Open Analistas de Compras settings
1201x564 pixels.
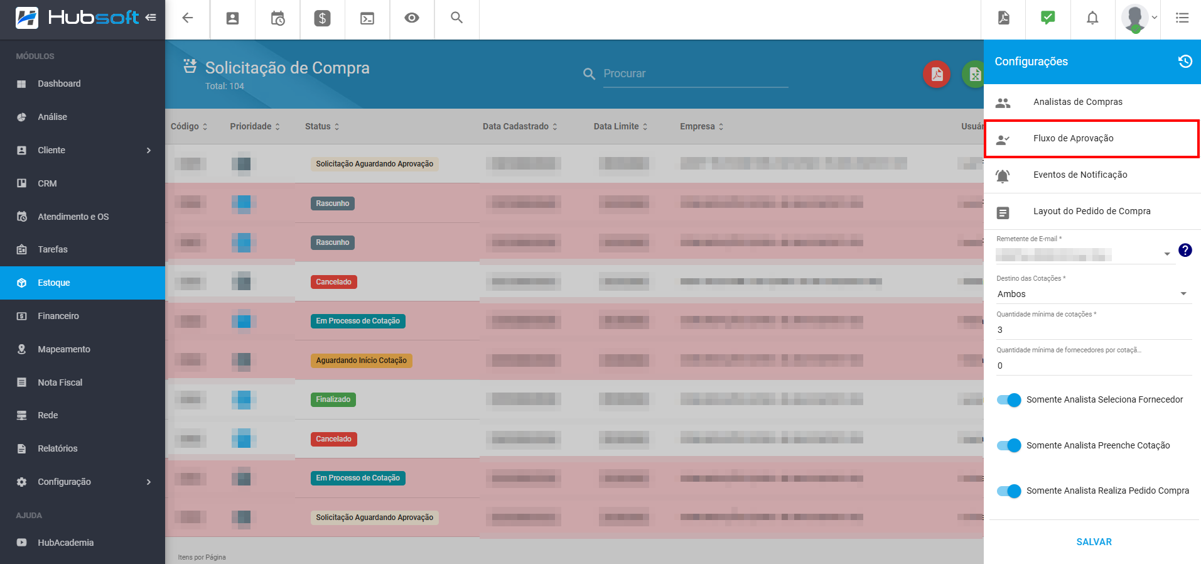1092,102
